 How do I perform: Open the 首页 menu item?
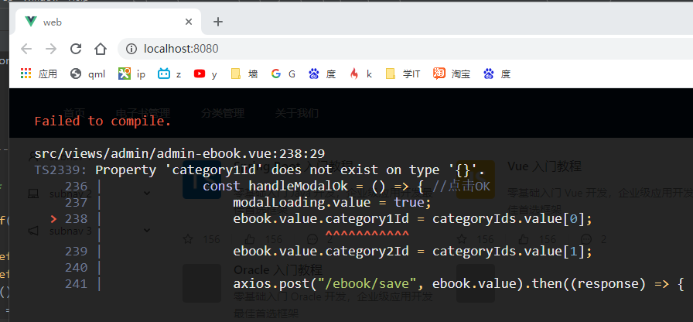pos(74,113)
